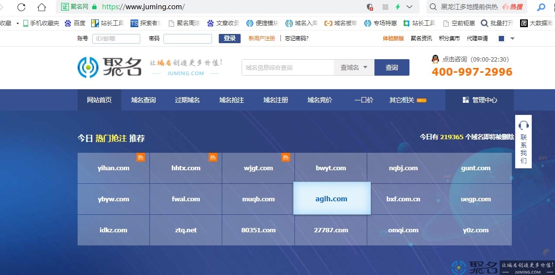Screen dimensions: 555x275
Task: Click the 219365 expiring domains count
Action: pos(452,137)
